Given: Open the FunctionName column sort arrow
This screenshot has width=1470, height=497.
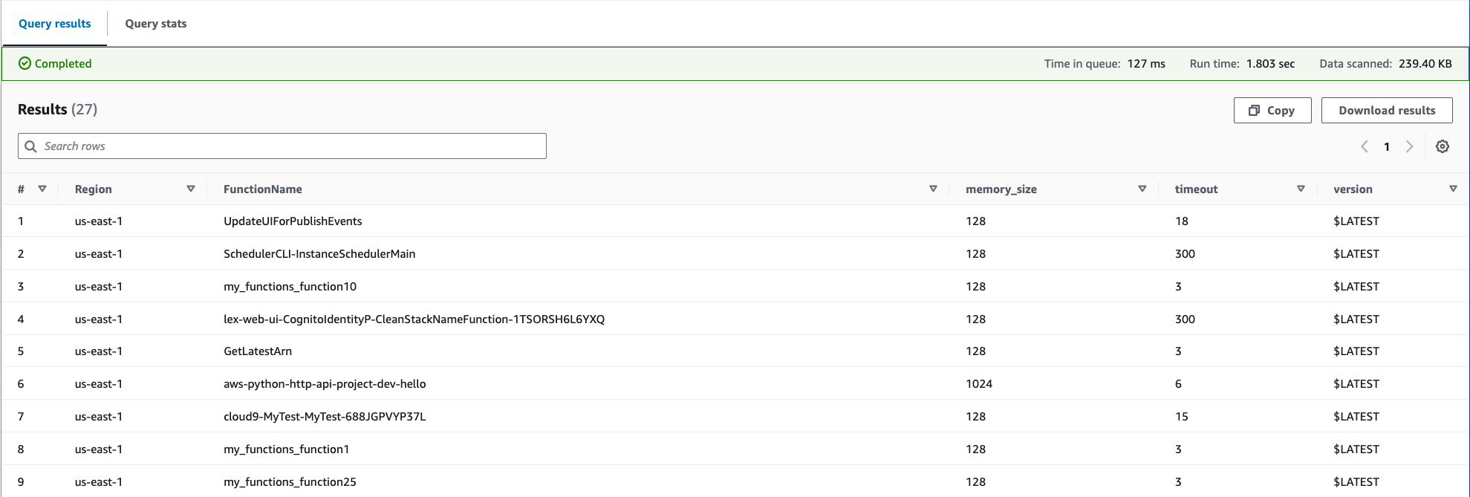Looking at the screenshot, I should click(x=933, y=189).
